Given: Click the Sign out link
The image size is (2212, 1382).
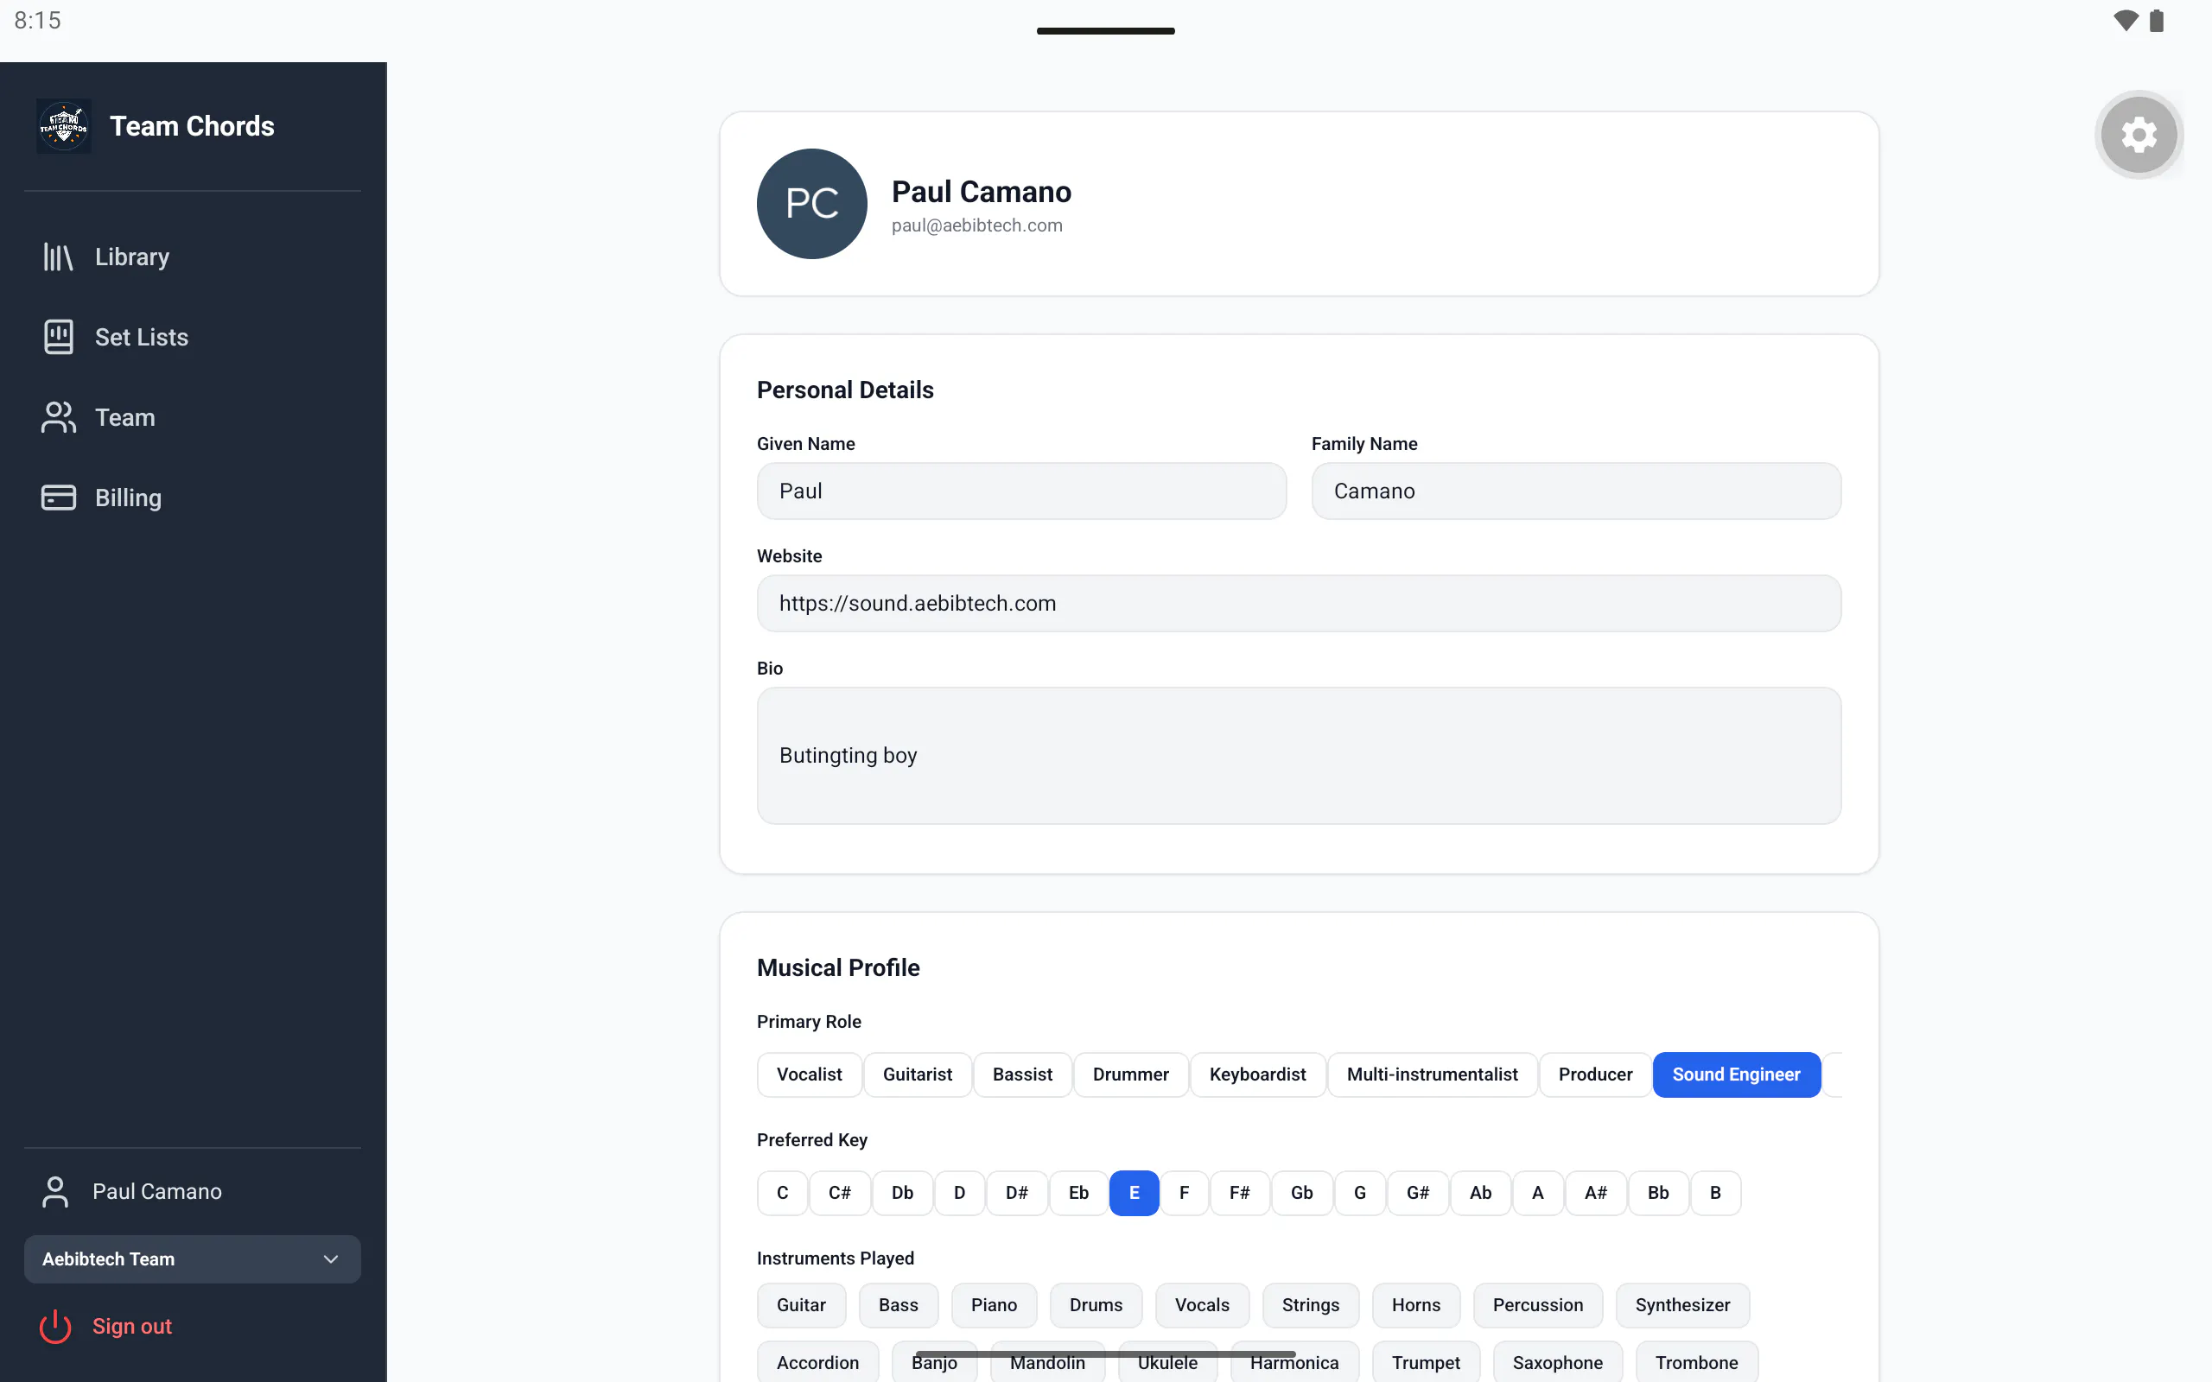Looking at the screenshot, I should [x=131, y=1326].
